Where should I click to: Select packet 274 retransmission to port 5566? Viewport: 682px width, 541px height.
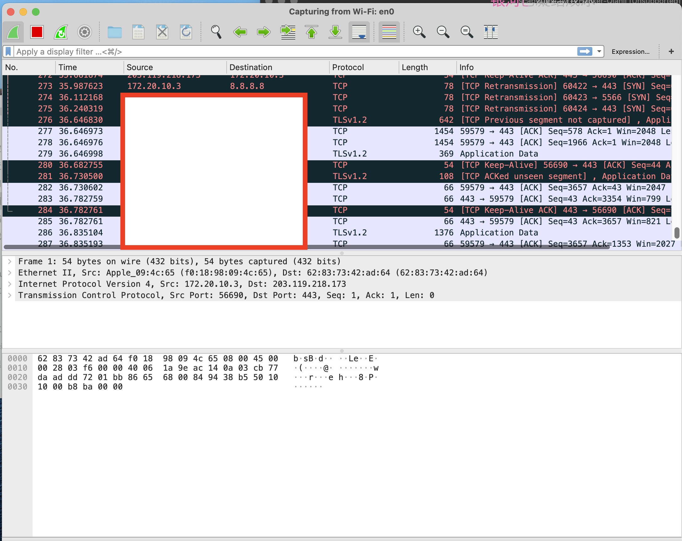pos(337,97)
